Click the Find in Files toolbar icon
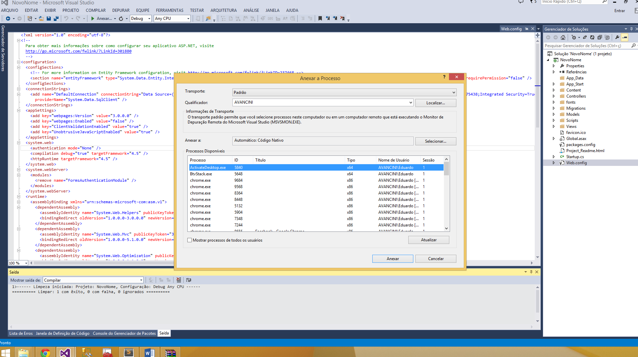638x357 pixels. (x=208, y=19)
